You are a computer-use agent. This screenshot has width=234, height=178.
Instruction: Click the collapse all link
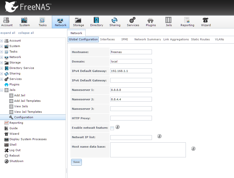coord(26,33)
